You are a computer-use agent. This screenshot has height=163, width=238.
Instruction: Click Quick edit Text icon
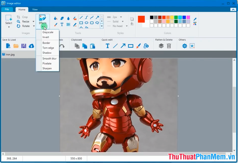[107, 46]
